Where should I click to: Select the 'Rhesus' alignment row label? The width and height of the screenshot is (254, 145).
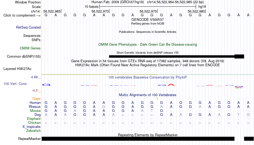[x=35, y=107]
